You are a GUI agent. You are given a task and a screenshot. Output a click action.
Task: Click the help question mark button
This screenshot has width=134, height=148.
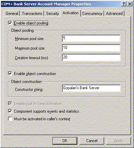click(124, 4)
